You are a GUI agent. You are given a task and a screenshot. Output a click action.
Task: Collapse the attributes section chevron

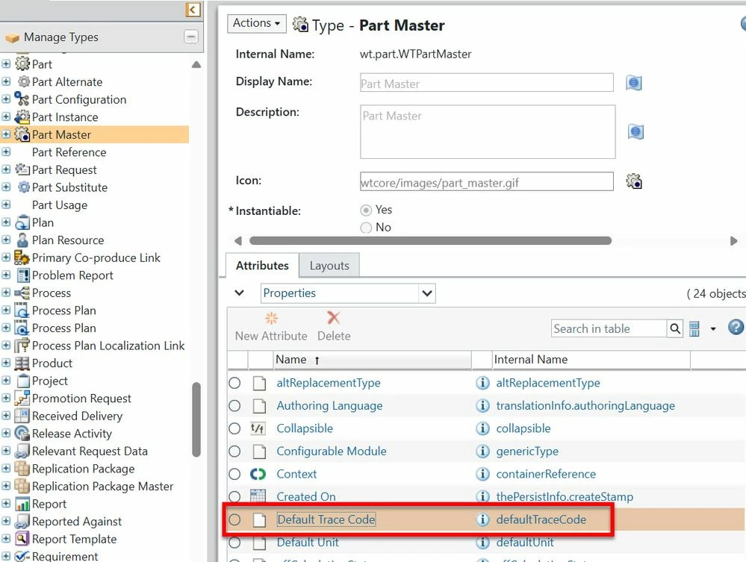tap(239, 293)
